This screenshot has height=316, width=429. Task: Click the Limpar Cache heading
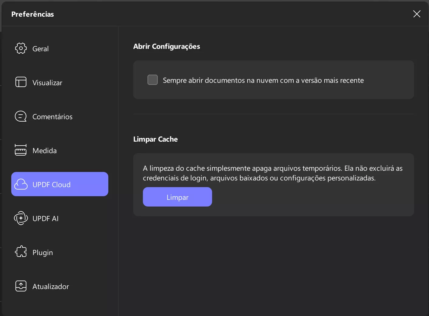tap(155, 139)
